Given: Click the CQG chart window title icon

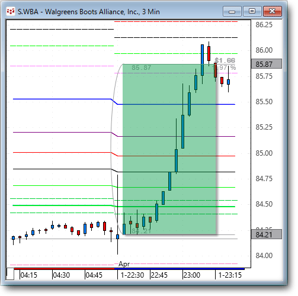Looking at the screenshot, I should point(11,11).
